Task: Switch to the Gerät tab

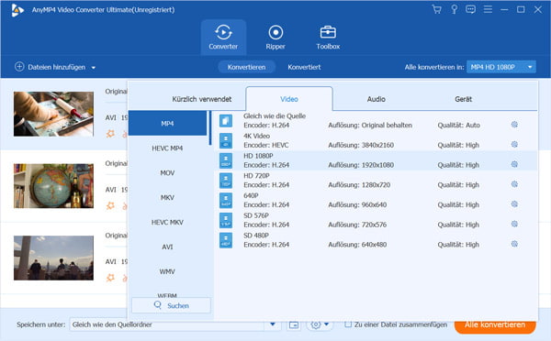Action: [x=463, y=99]
